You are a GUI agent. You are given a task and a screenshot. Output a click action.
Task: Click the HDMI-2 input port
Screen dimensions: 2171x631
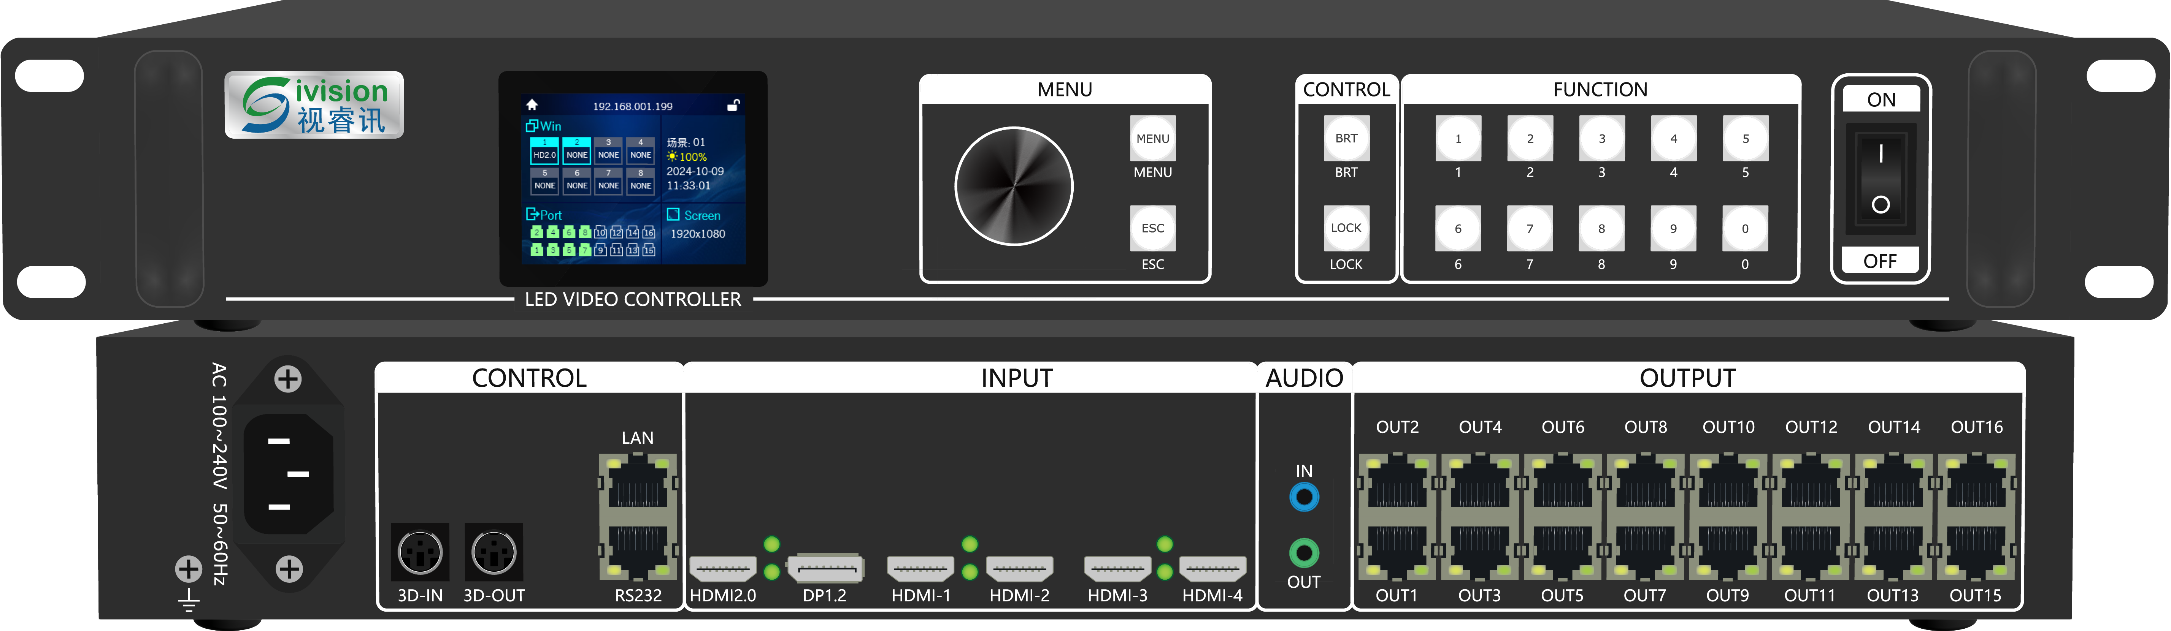point(1019,569)
